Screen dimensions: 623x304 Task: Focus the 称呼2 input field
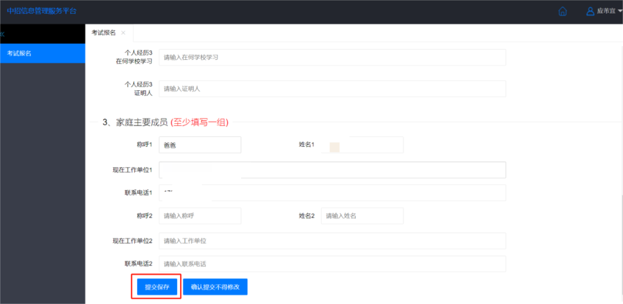click(200, 216)
